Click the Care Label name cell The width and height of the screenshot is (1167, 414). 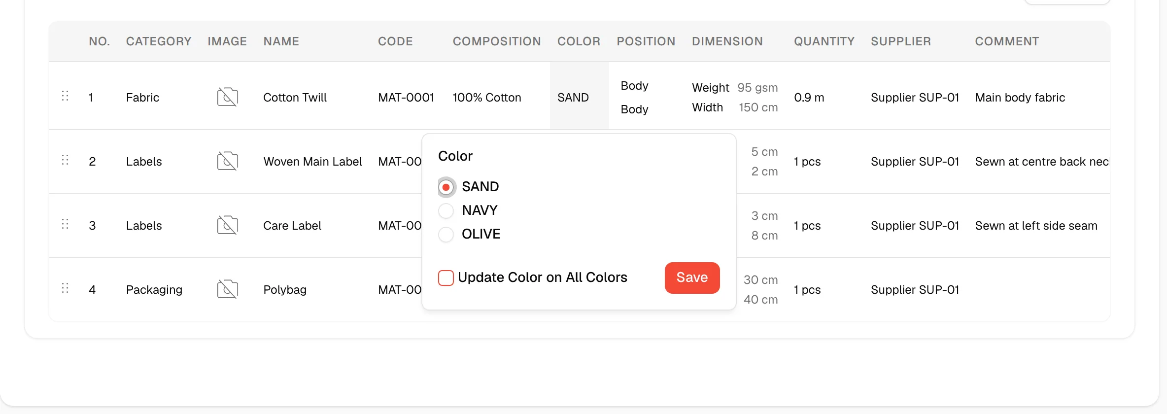pyautogui.click(x=292, y=226)
